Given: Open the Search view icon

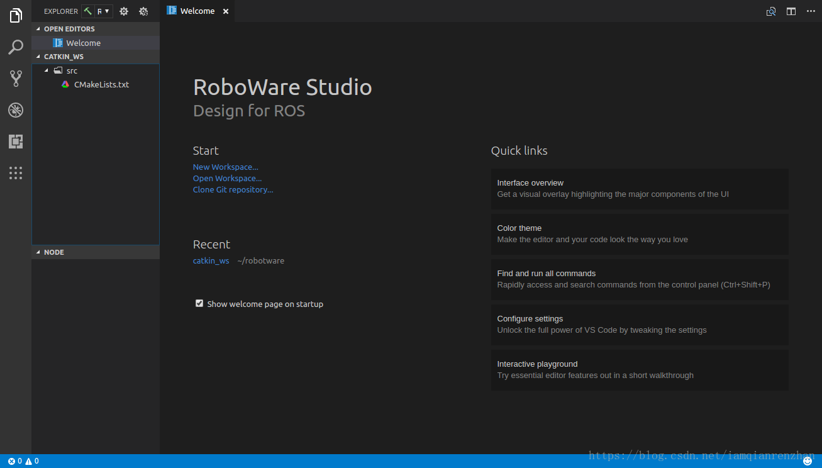Looking at the screenshot, I should point(16,47).
